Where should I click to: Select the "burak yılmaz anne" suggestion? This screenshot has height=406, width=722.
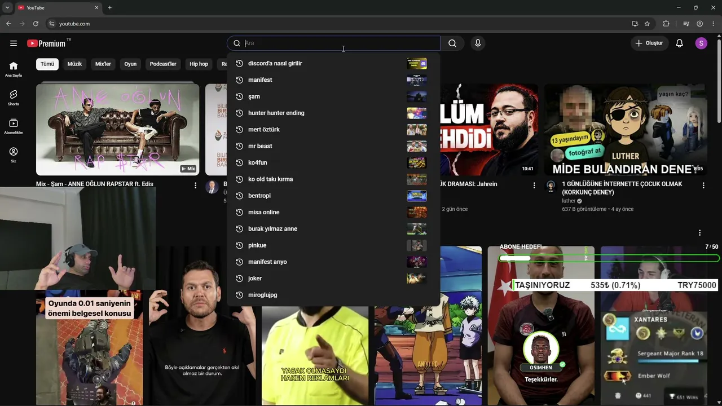(x=333, y=229)
